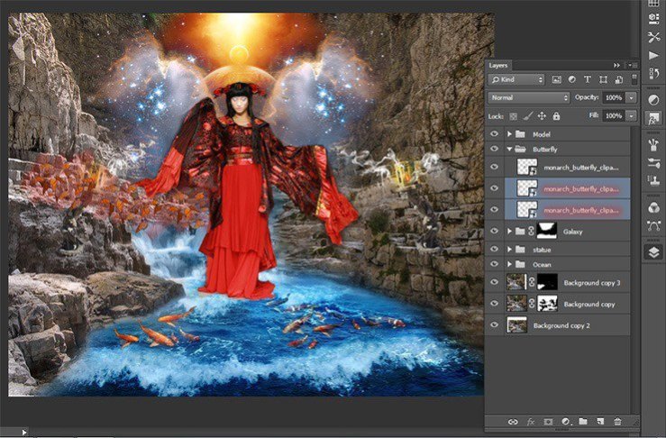Select the Ocean group name
666x438 pixels.
tap(542, 265)
